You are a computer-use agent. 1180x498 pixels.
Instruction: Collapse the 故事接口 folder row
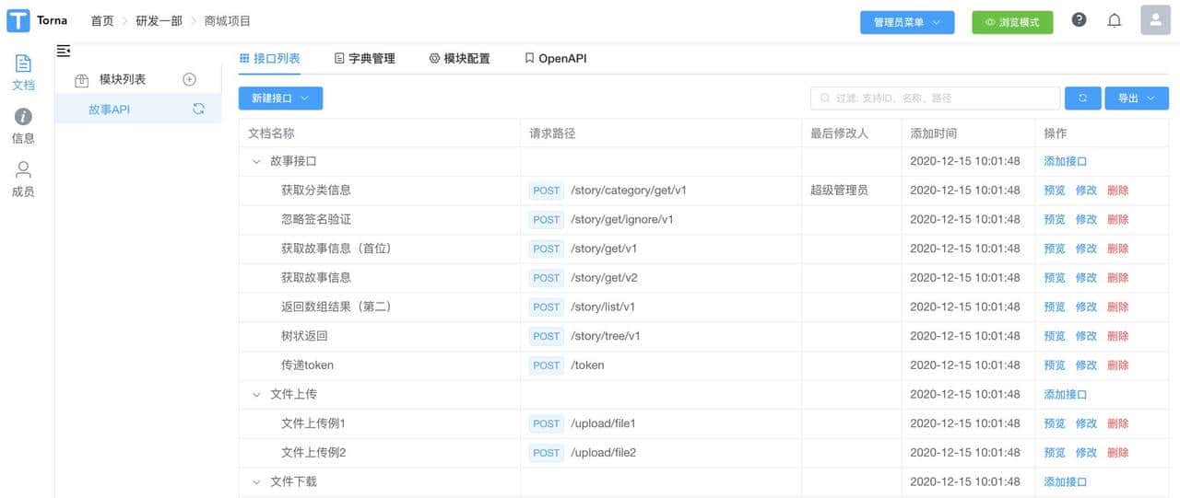click(x=256, y=161)
